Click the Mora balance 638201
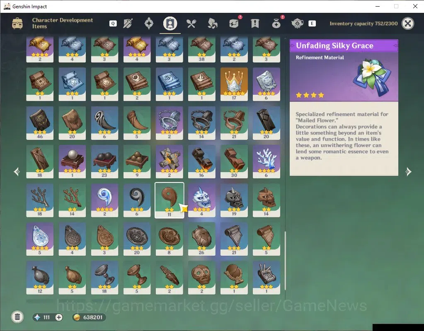The image size is (424, 331). [89, 317]
